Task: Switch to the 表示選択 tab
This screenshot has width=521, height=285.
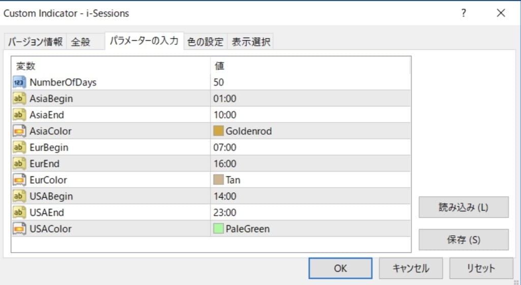Action: 251,42
